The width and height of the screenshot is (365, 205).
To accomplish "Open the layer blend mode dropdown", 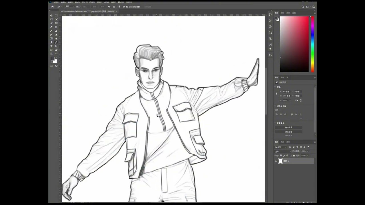I will (283, 151).
